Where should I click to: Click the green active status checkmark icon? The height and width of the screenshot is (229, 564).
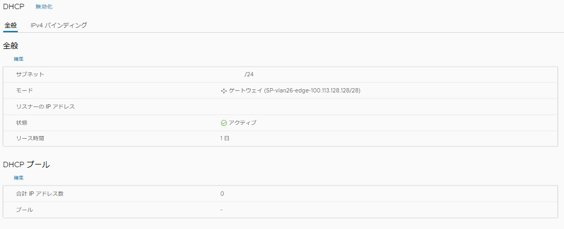224,123
